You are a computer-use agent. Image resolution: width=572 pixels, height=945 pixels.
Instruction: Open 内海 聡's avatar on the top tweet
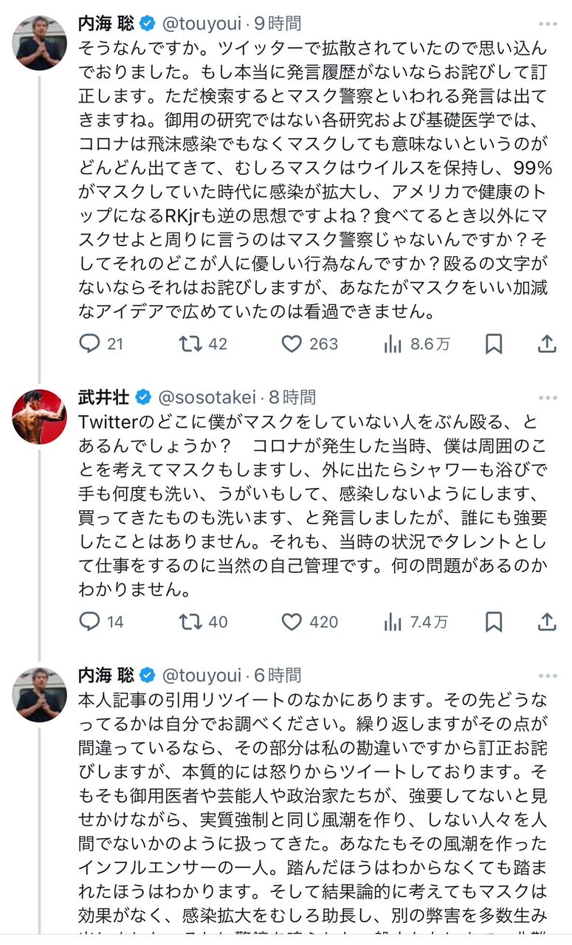pos(39,43)
